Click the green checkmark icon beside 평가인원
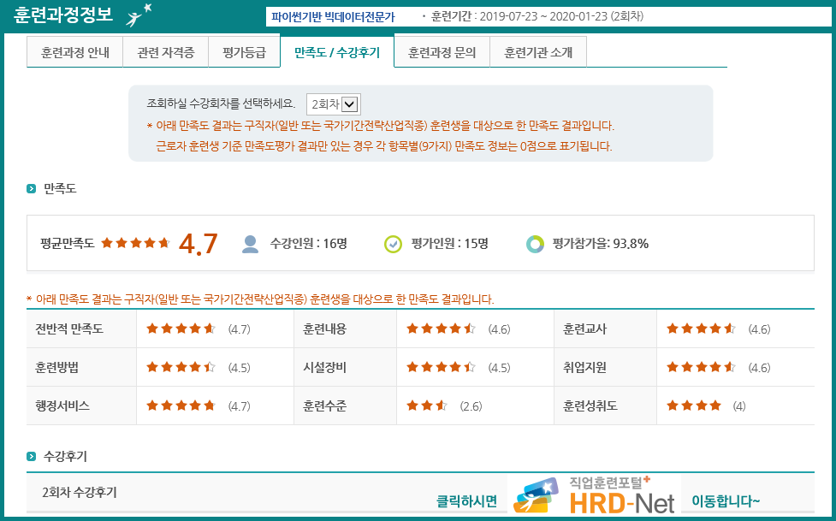Viewport: 836px width, 521px height. tap(393, 244)
